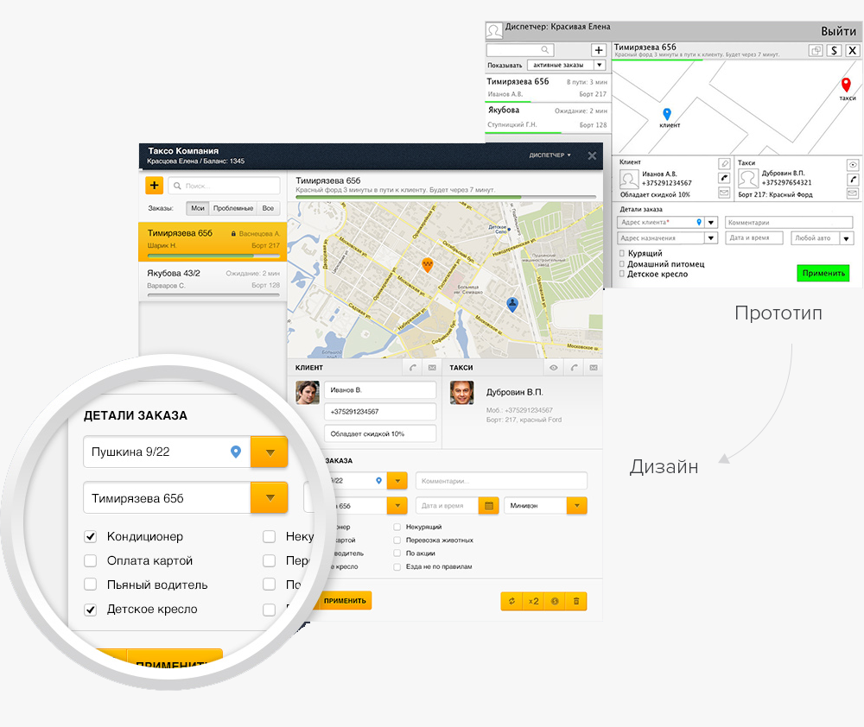
Task: Uncheck the Кондиционер checkbox
Action: [91, 536]
